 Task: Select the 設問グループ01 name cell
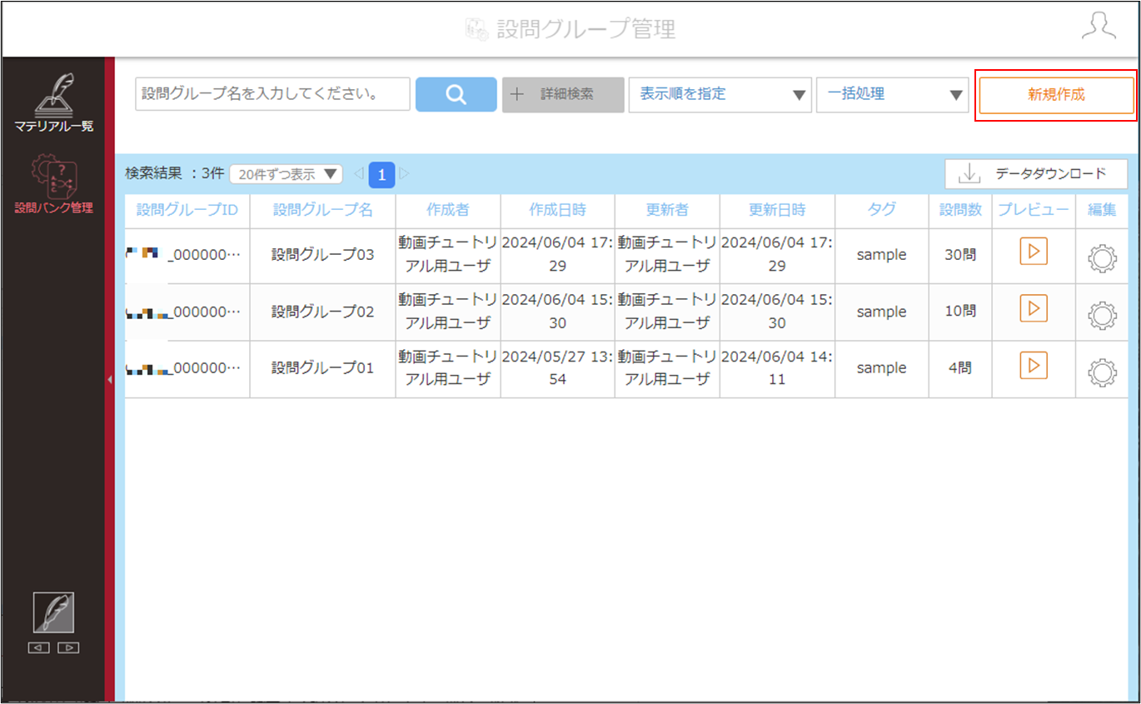323,368
